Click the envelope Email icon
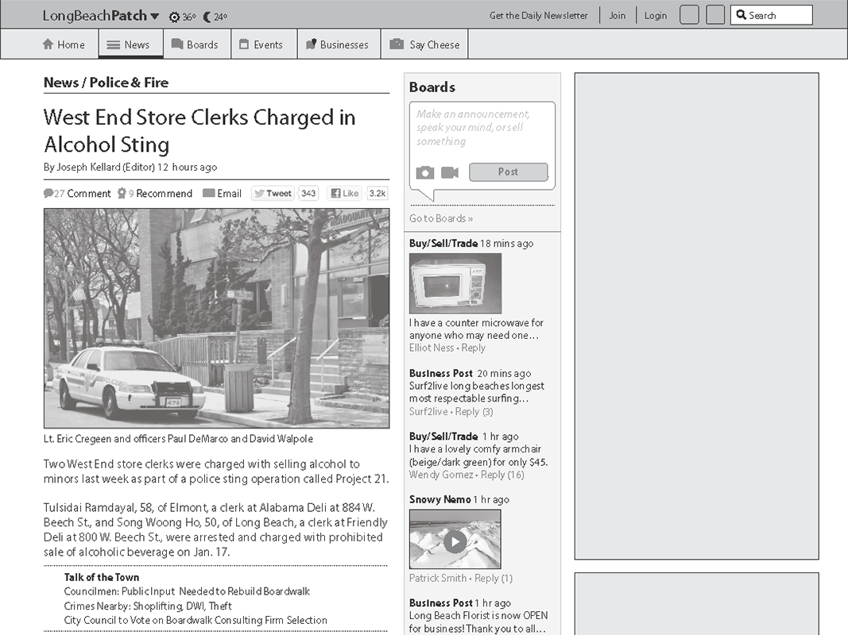This screenshot has height=635, width=848. coord(208,194)
